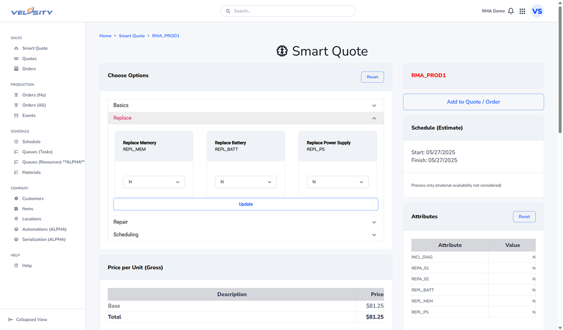Click the Velosity logo
563x330 pixels.
tap(32, 11)
